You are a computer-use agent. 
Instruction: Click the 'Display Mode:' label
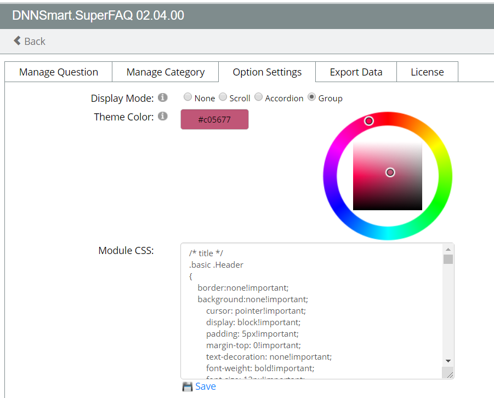pyautogui.click(x=122, y=99)
